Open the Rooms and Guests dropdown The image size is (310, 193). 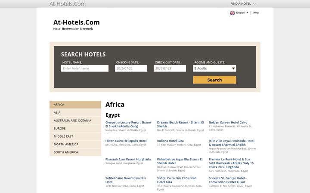coord(214,68)
